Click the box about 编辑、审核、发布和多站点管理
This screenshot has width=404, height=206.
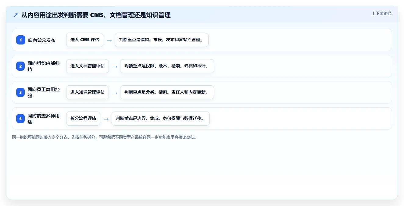click(x=162, y=40)
